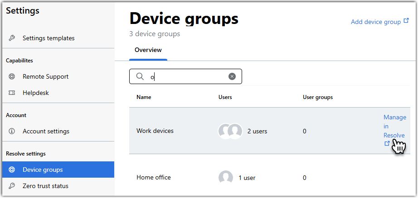Sort by the Name column header
This screenshot has height=198, width=418.
pos(144,97)
